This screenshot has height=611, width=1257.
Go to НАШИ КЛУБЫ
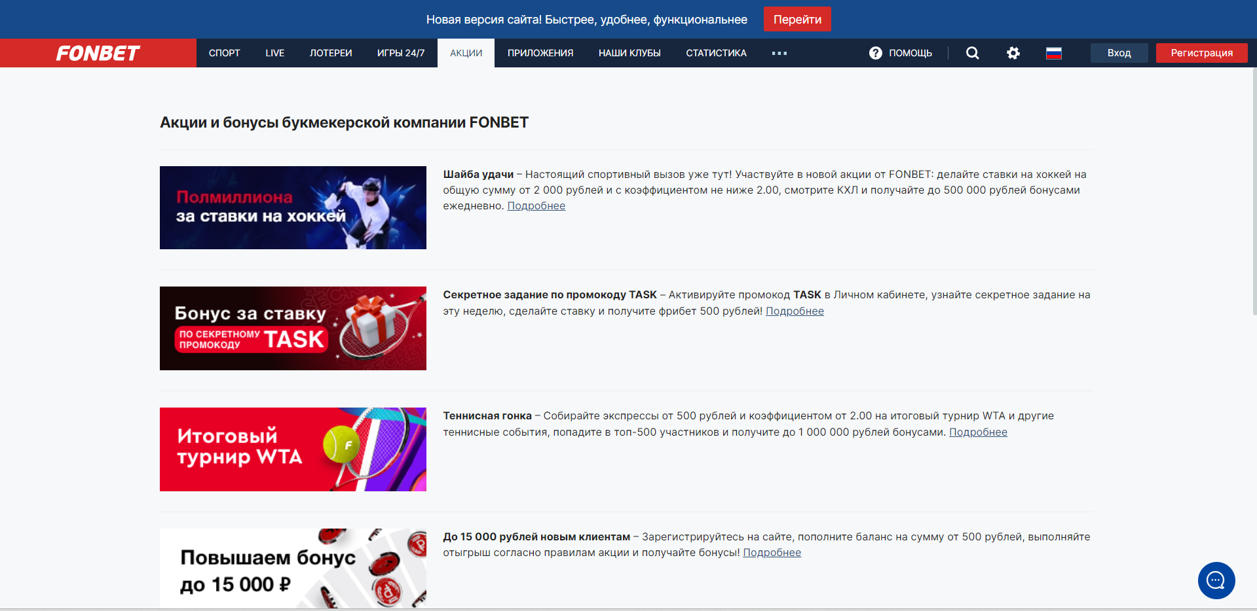point(629,53)
